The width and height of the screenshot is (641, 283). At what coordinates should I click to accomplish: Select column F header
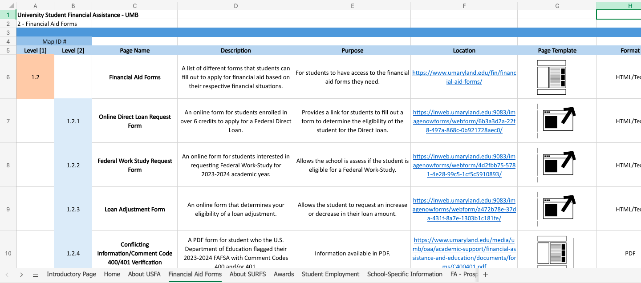click(x=464, y=5)
